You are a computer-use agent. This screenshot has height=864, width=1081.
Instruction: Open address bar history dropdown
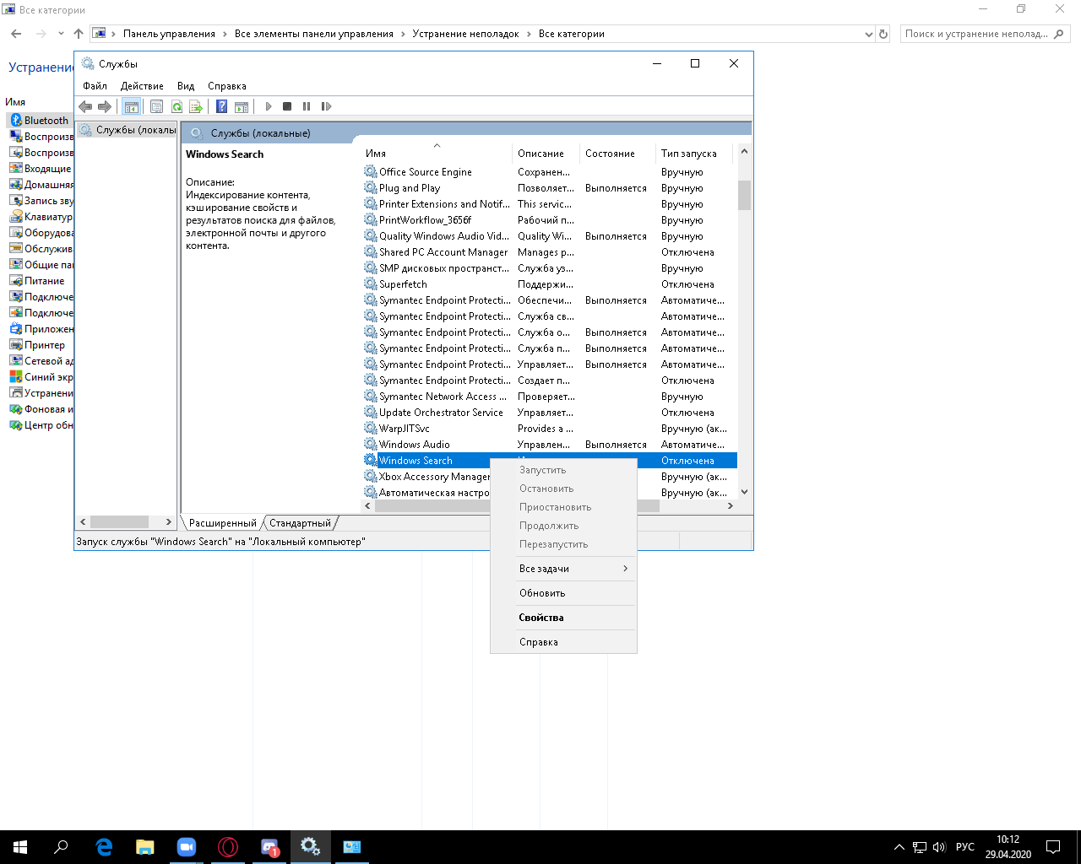coord(869,35)
